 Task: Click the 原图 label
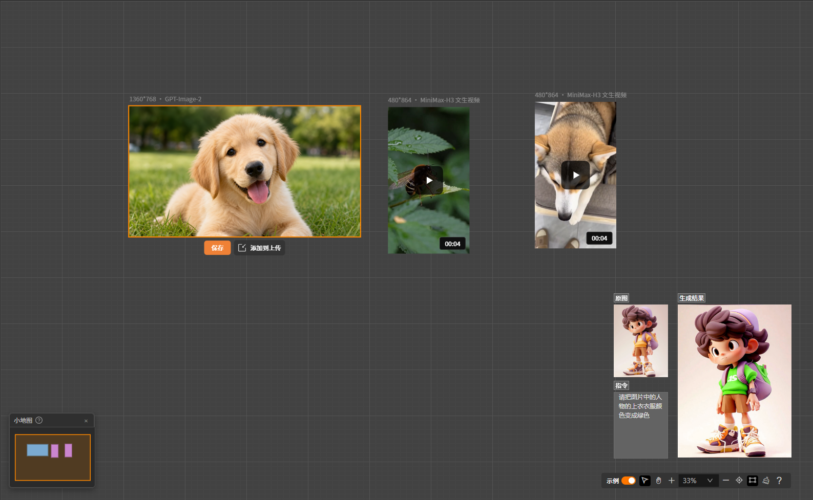(621, 298)
